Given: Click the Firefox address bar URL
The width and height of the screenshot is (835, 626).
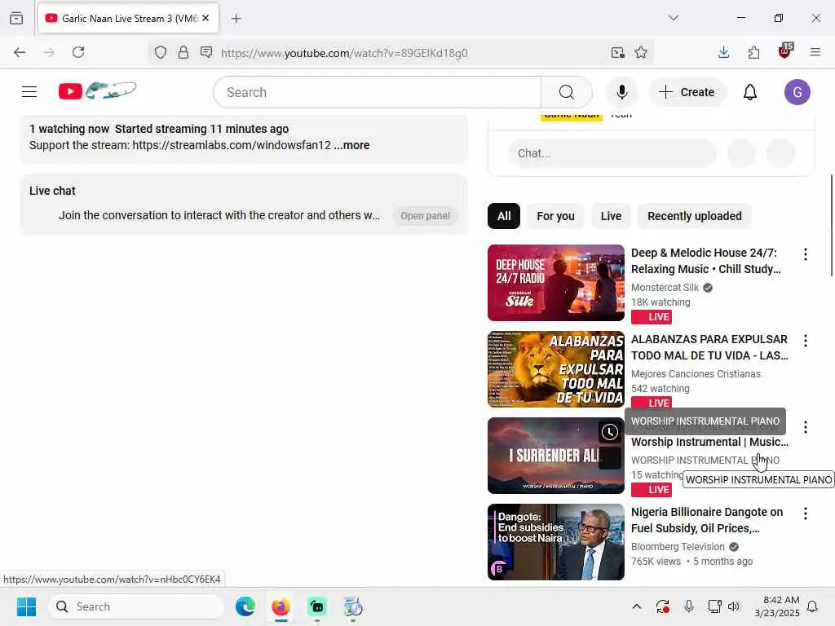Looking at the screenshot, I should tap(344, 53).
